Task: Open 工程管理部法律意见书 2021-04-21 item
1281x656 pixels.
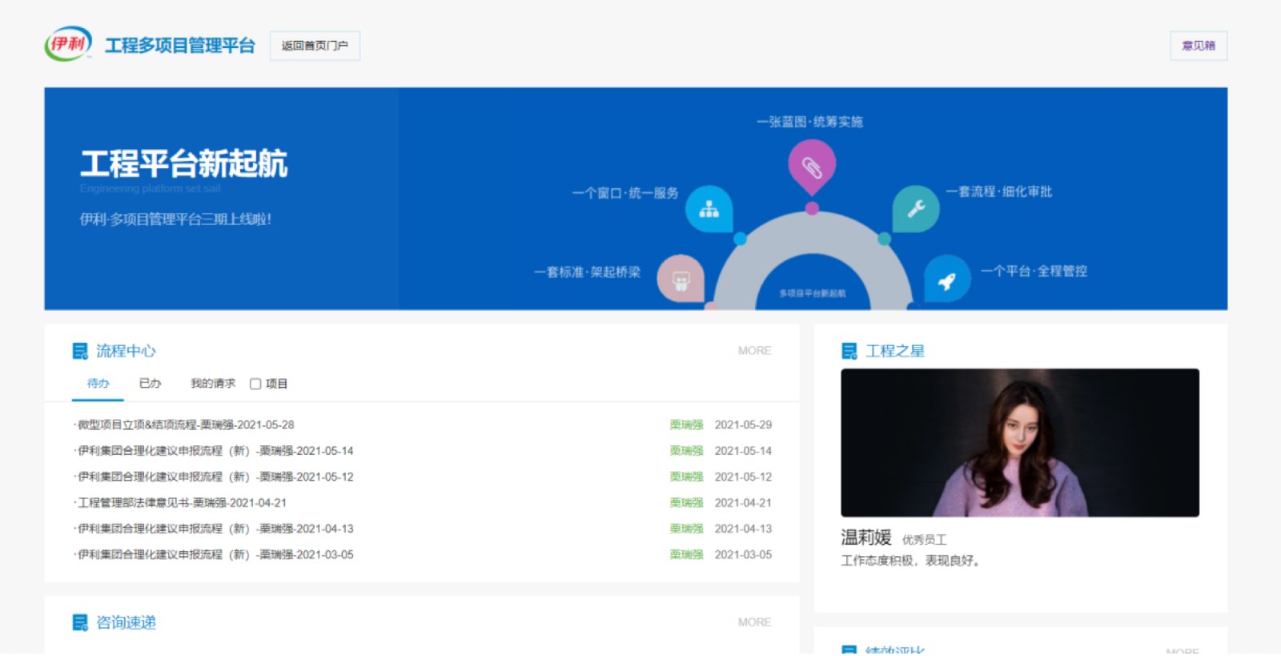Action: tap(180, 503)
